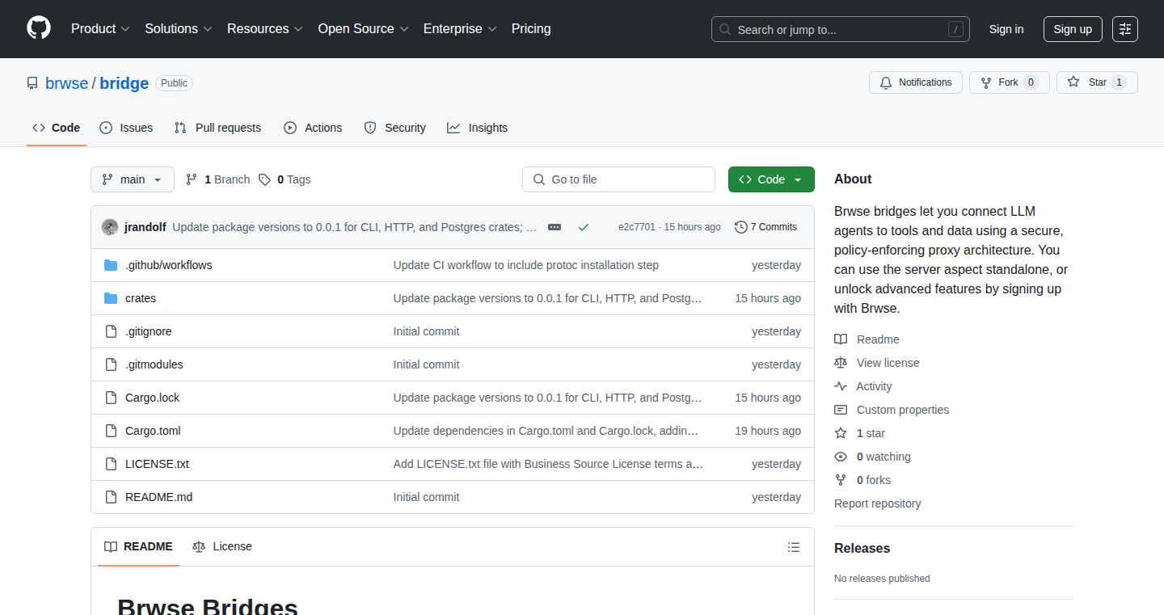This screenshot has width=1164, height=615.
Task: View the 7 Commits history
Action: (x=766, y=227)
